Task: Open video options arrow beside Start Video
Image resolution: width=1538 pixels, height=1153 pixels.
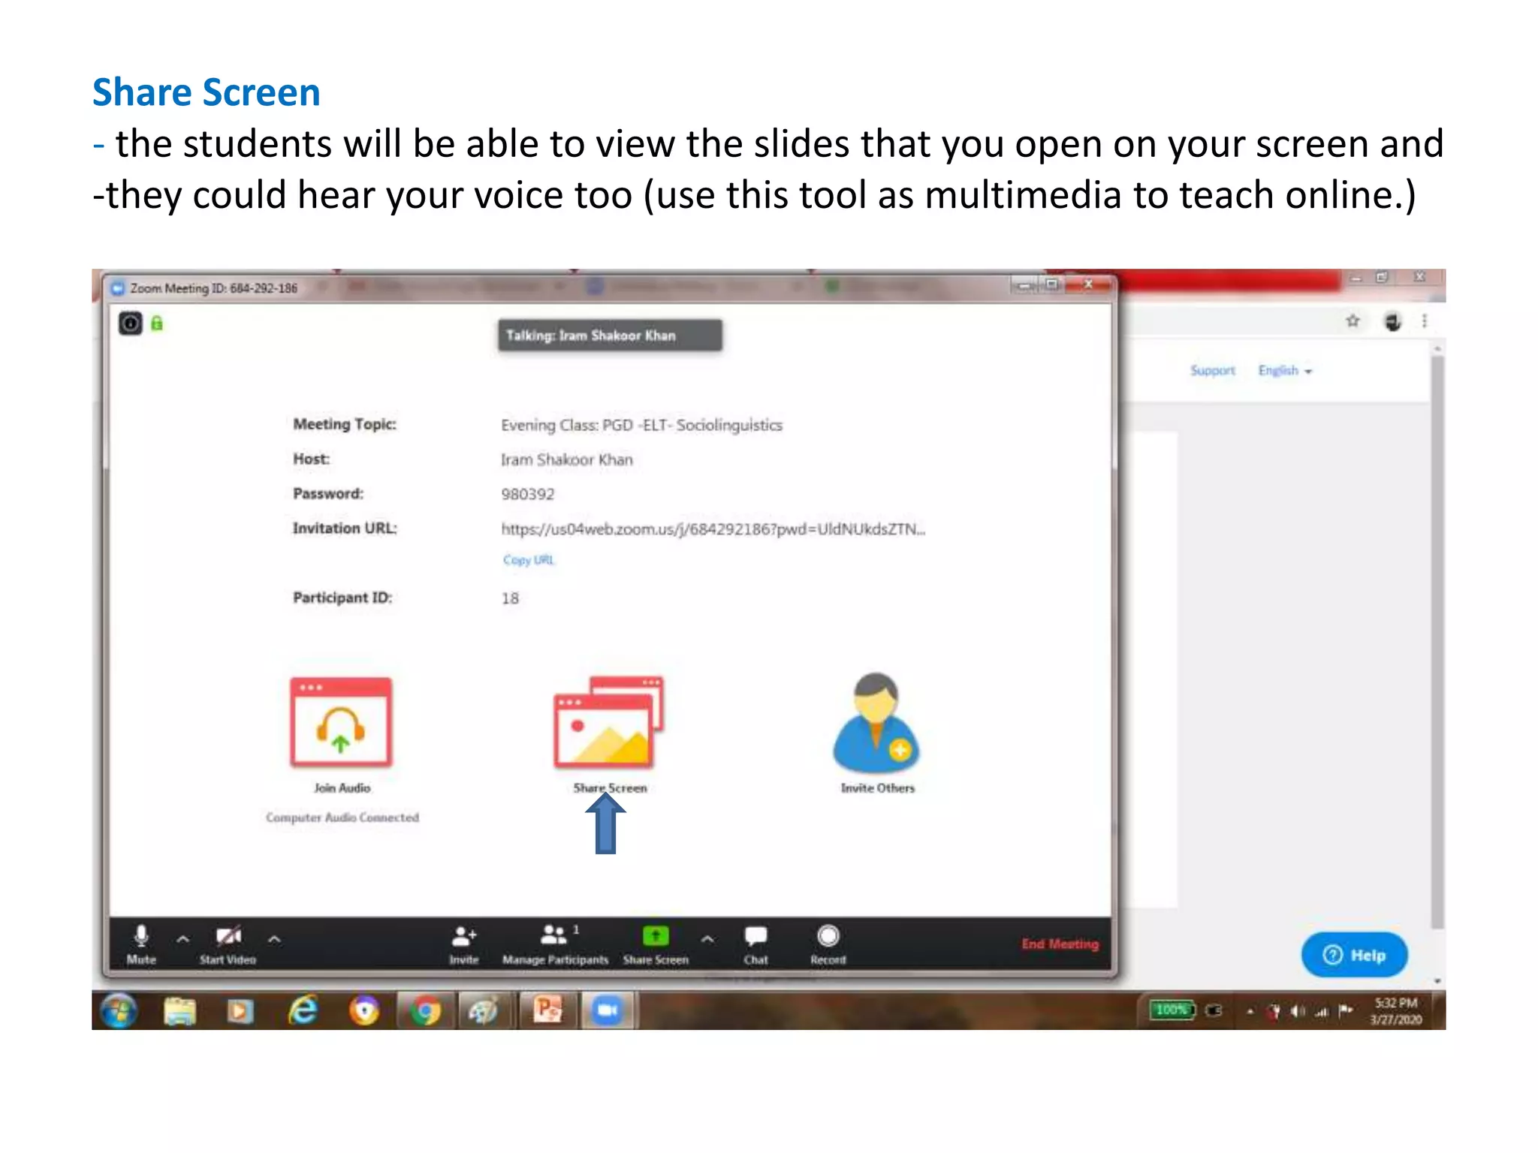Action: [x=274, y=938]
